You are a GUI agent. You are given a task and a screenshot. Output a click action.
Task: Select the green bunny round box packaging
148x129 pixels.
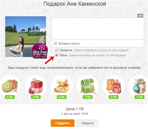pos(10,86)
